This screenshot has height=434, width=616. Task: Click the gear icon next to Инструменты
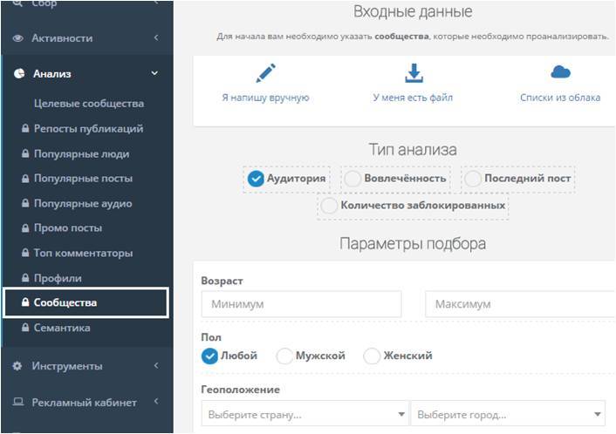[17, 366]
